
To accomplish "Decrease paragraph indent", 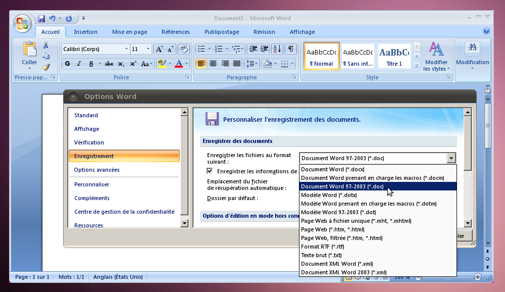I will [253, 49].
